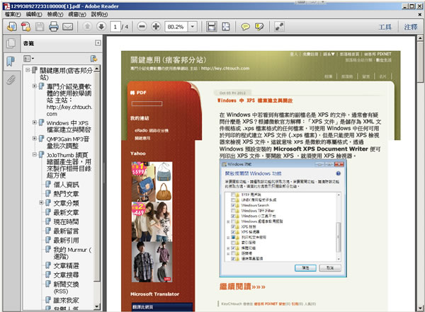Click the zoom in plus button
The image size is (425, 312).
pos(156,27)
